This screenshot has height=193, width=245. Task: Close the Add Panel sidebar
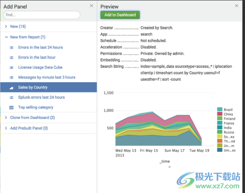91,6
